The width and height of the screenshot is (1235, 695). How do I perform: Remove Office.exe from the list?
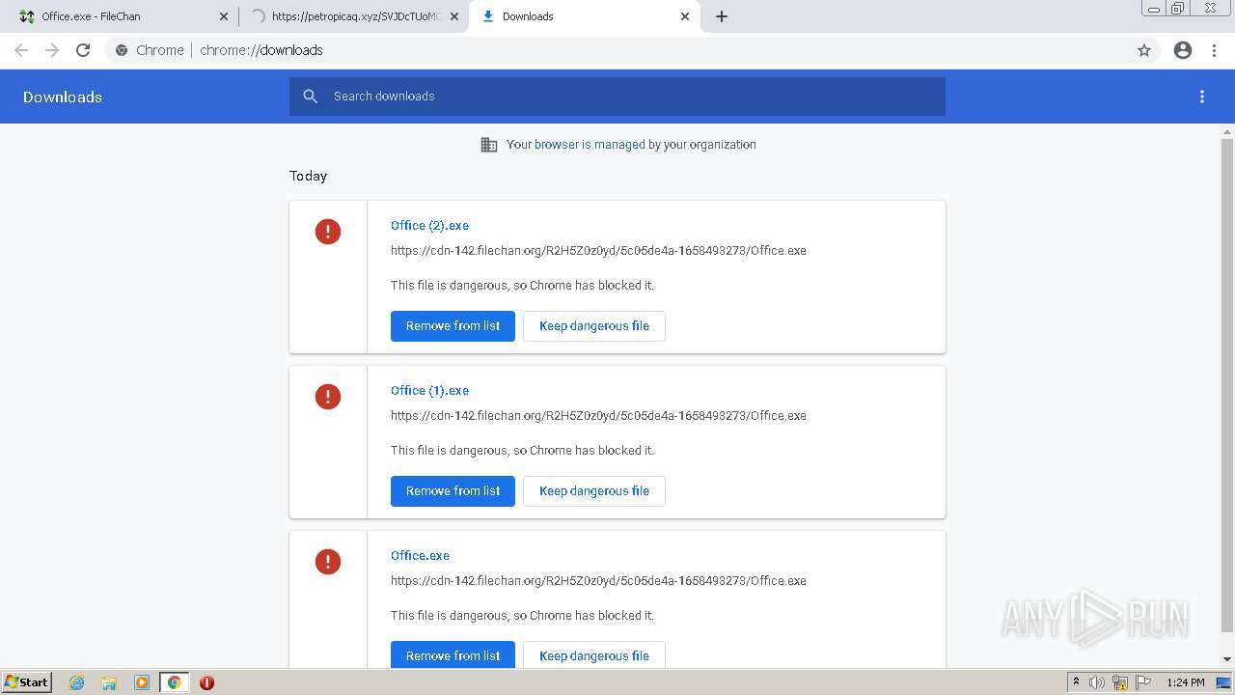point(453,655)
